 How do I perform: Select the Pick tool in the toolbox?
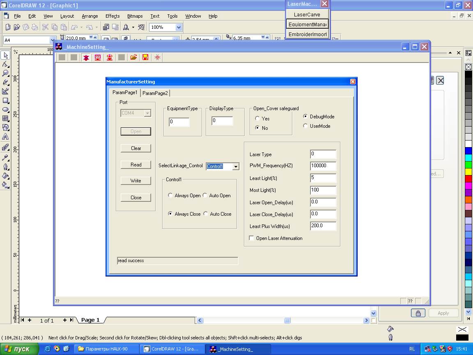[x=5, y=55]
